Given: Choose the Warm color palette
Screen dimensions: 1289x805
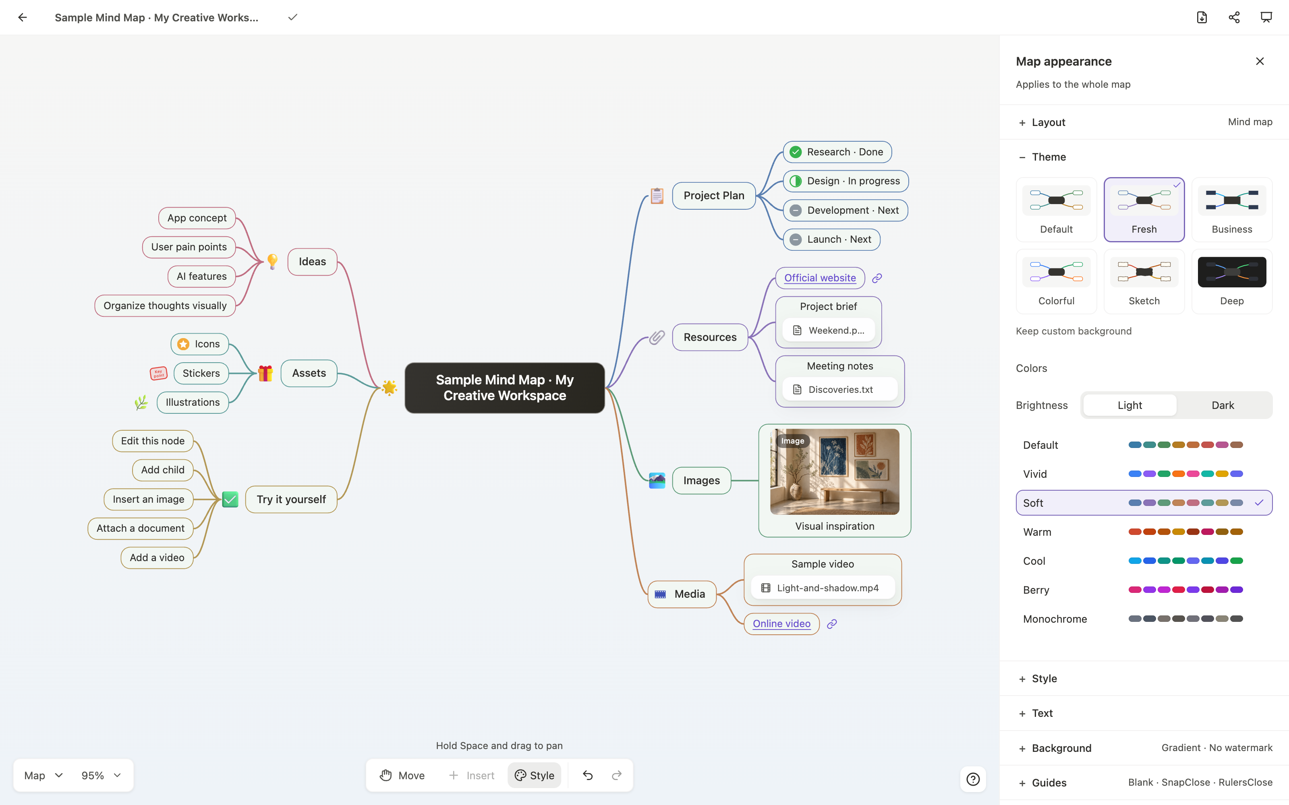Looking at the screenshot, I should click(x=1144, y=532).
